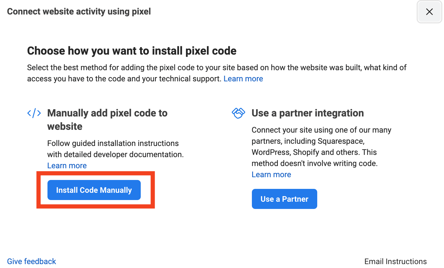
Task: Open the top Learn more link
Action: click(x=243, y=79)
